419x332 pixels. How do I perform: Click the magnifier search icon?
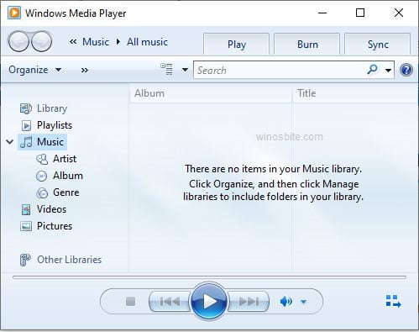pos(372,70)
